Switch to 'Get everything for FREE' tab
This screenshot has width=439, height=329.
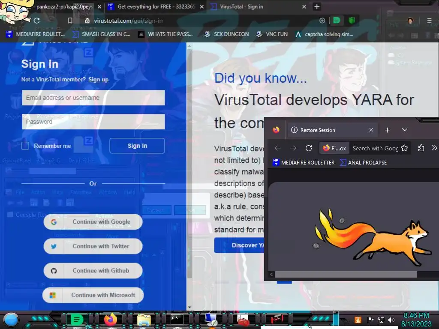point(156,7)
